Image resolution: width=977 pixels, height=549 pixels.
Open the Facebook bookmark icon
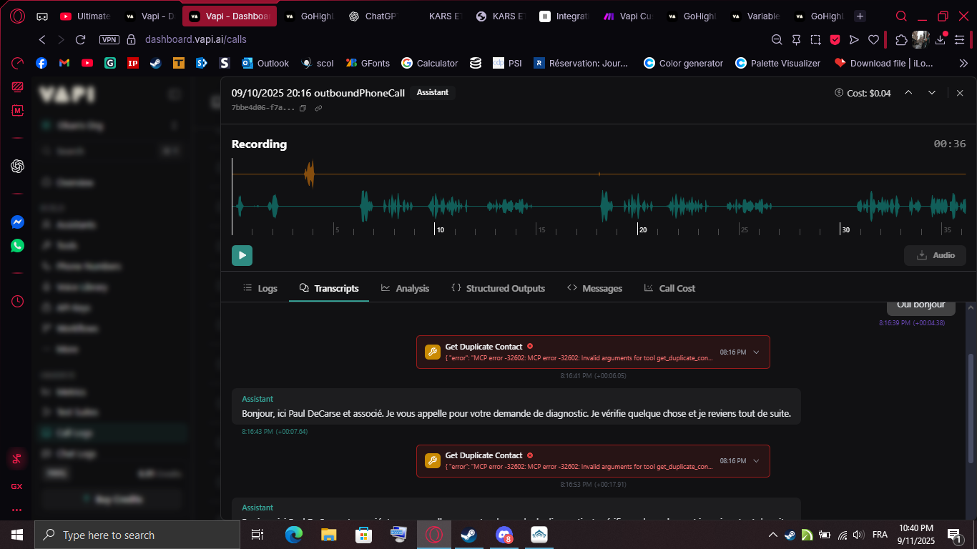click(41, 63)
